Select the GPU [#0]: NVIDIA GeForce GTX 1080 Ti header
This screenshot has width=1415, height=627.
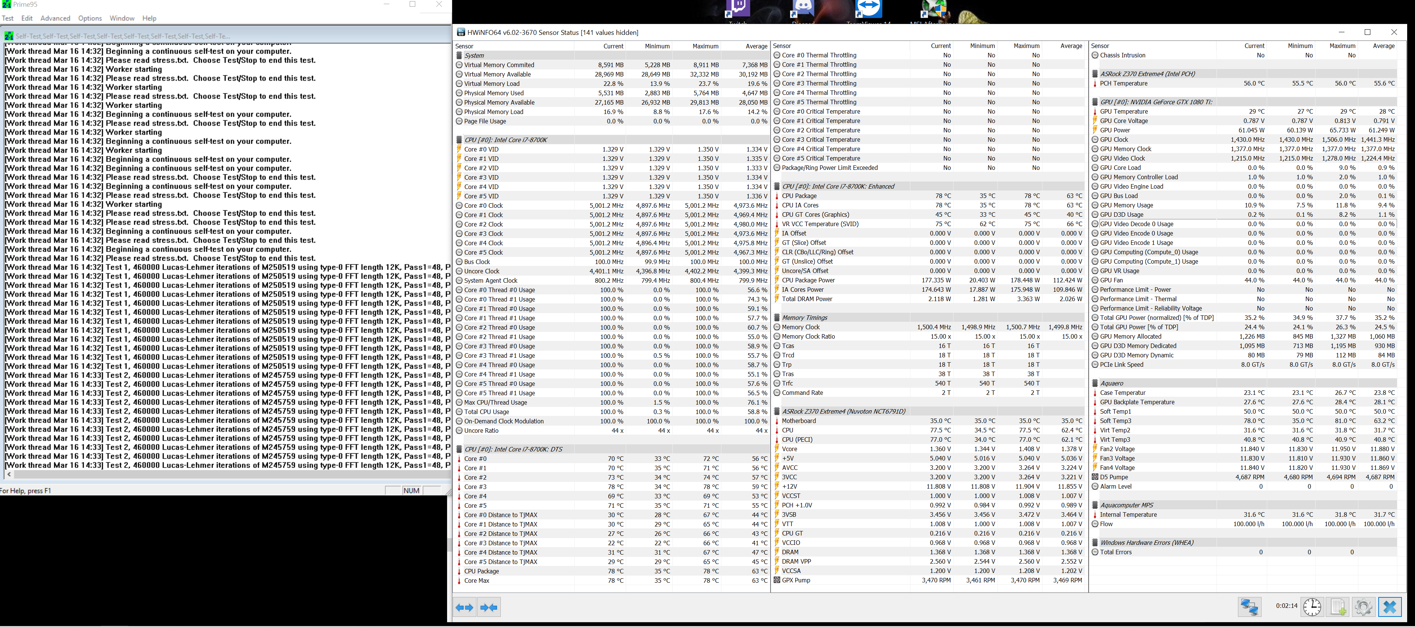coord(1244,102)
